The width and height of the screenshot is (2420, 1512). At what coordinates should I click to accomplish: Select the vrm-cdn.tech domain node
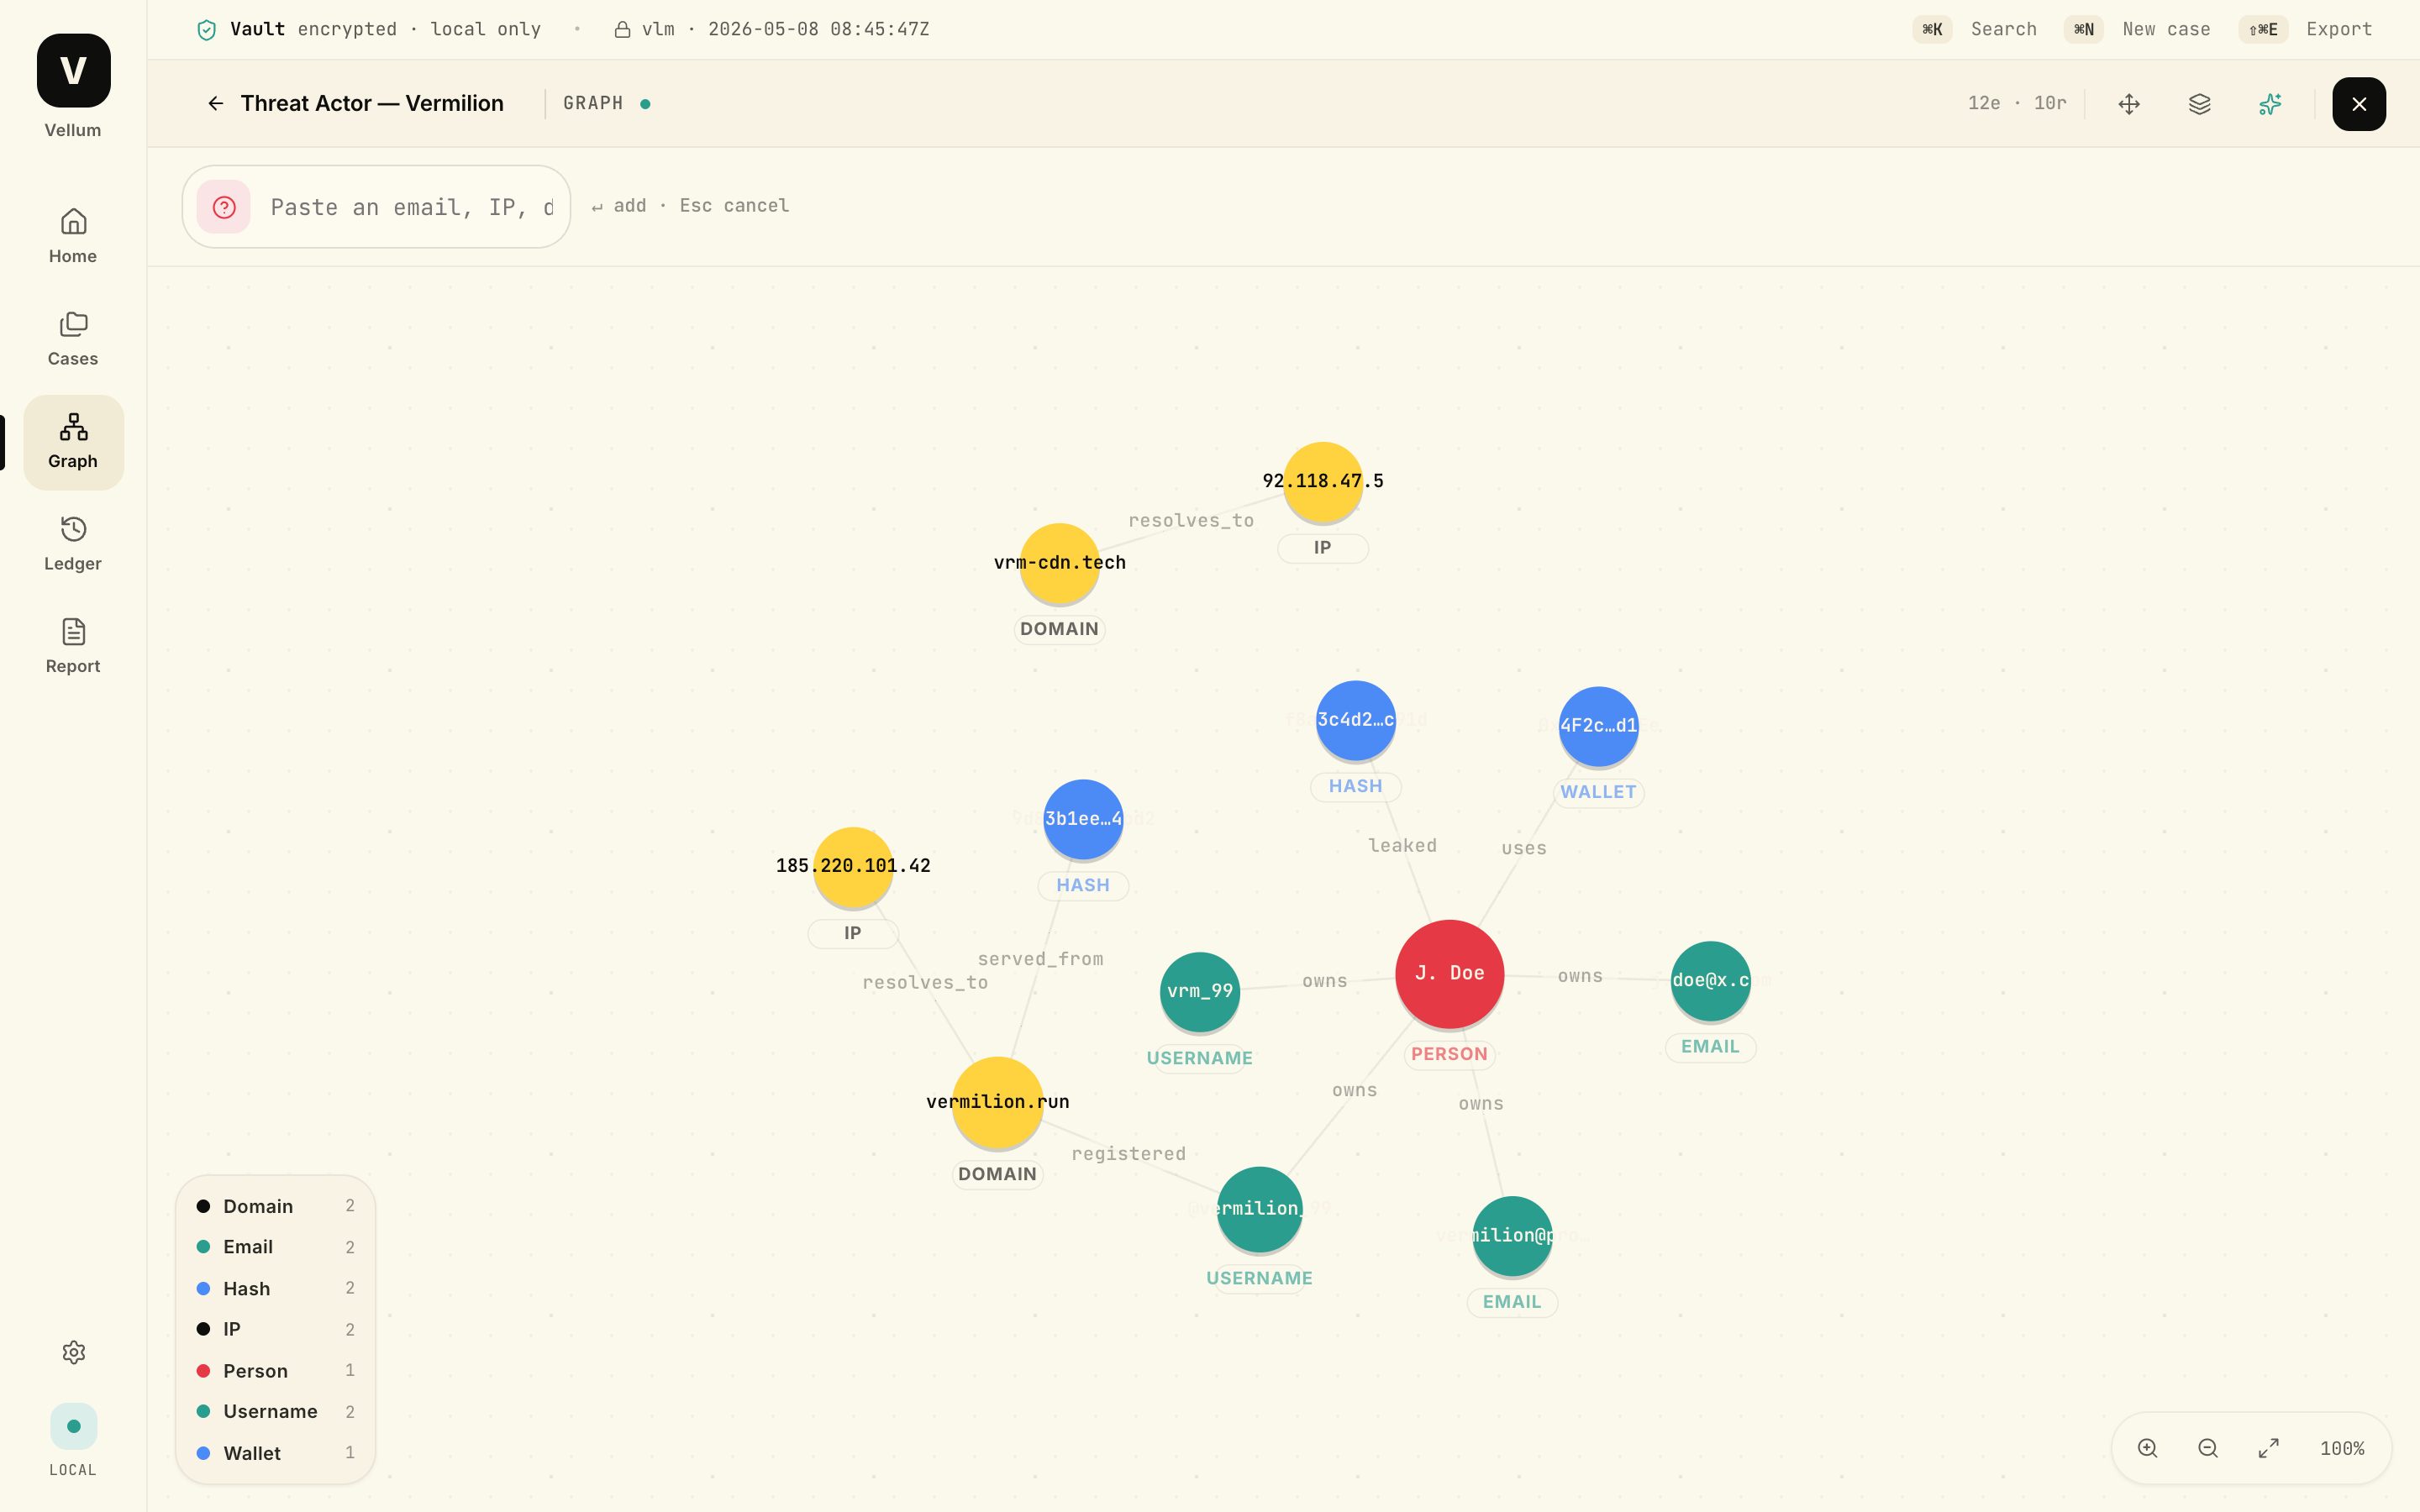point(1060,563)
